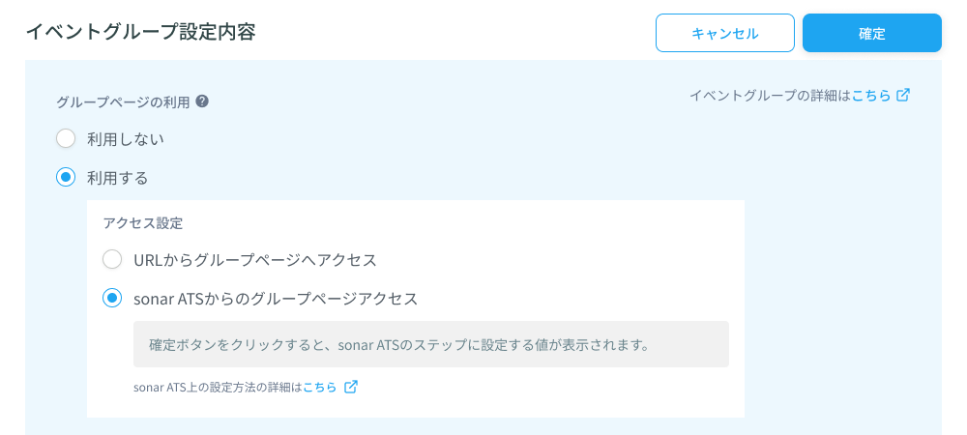Choose the sonar ATSからのグループページアクセス radio option

tap(111, 298)
